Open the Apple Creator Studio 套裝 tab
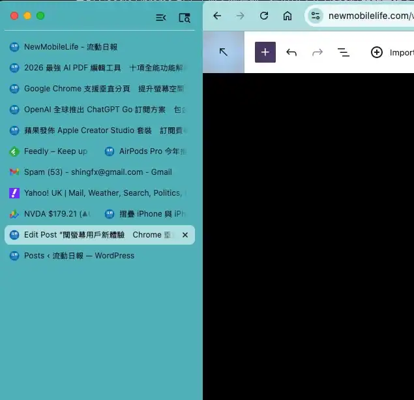Screen dimensions: 414x400 pyautogui.click(x=100, y=131)
